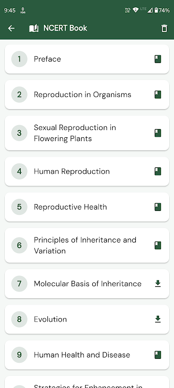Open Principles of Inheritance and Variation
Screen dimensions: 174x388
pos(87,245)
